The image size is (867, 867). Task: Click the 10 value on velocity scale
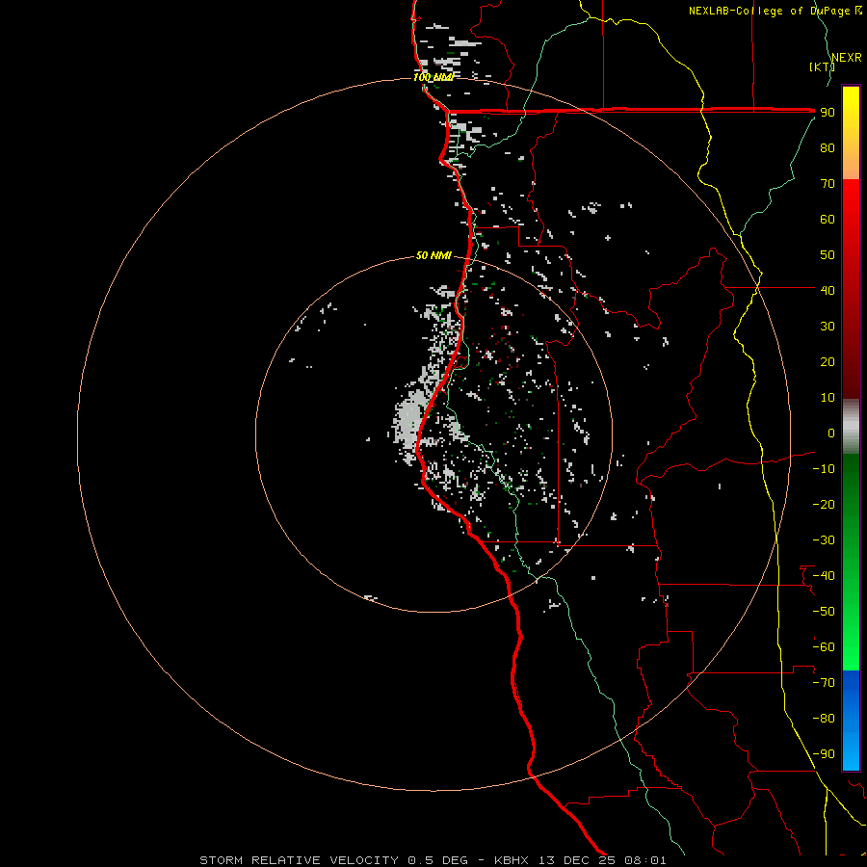coord(828,398)
